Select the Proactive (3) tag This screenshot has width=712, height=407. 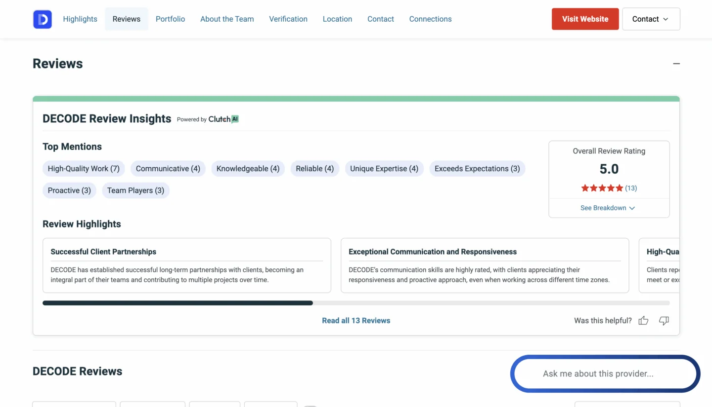[69, 190]
